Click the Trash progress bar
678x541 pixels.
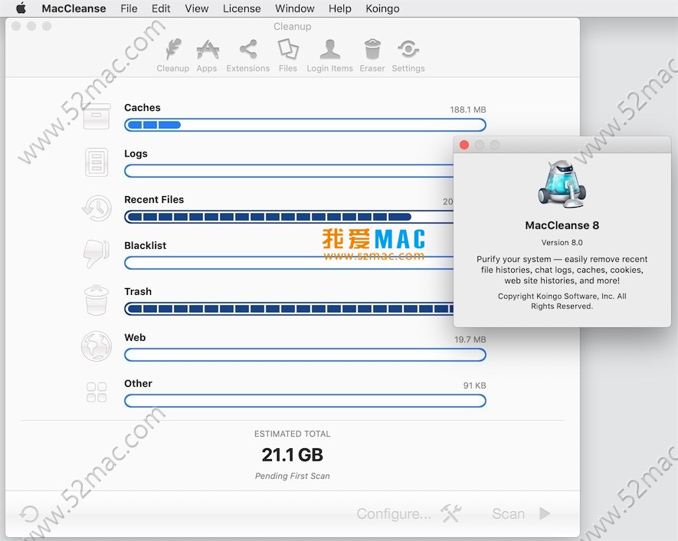[x=289, y=309]
